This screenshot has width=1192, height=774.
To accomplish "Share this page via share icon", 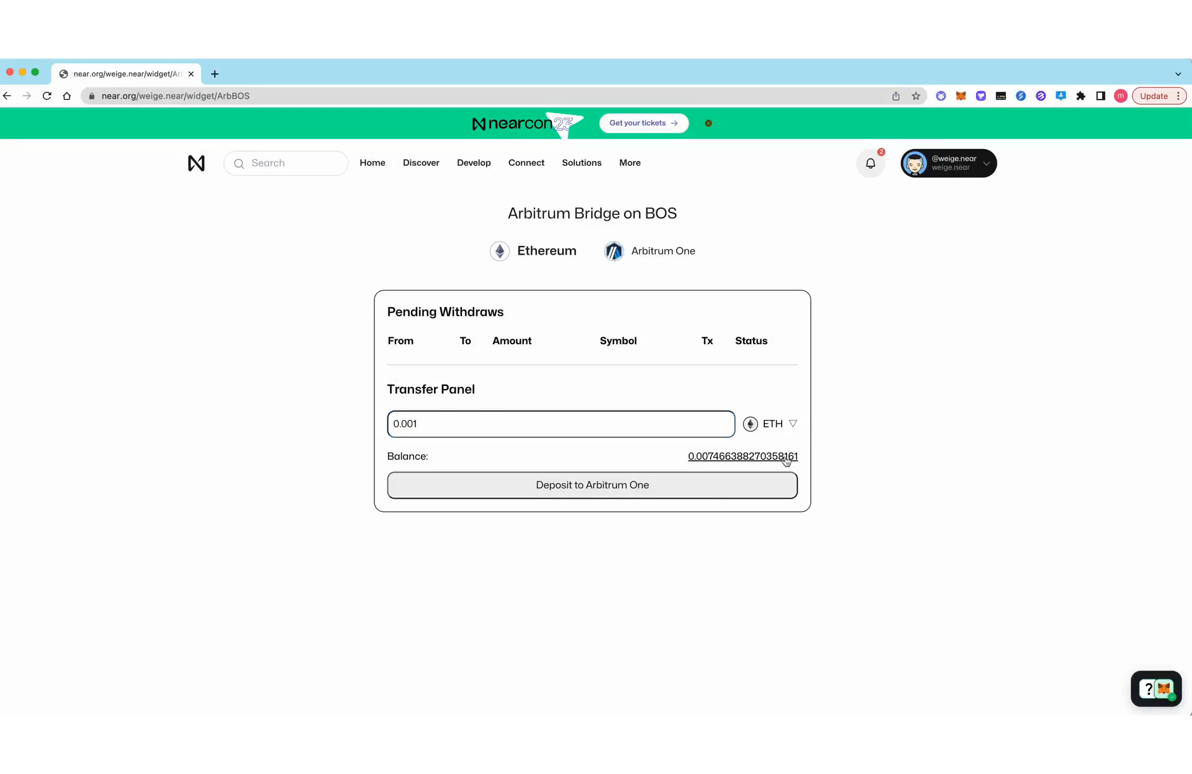I will coord(896,96).
